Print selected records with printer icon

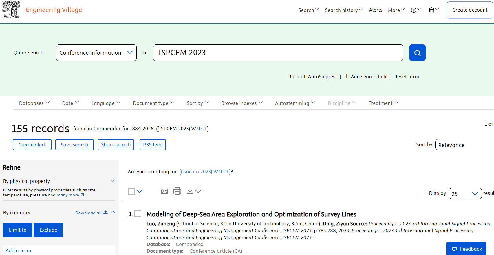pos(177,191)
